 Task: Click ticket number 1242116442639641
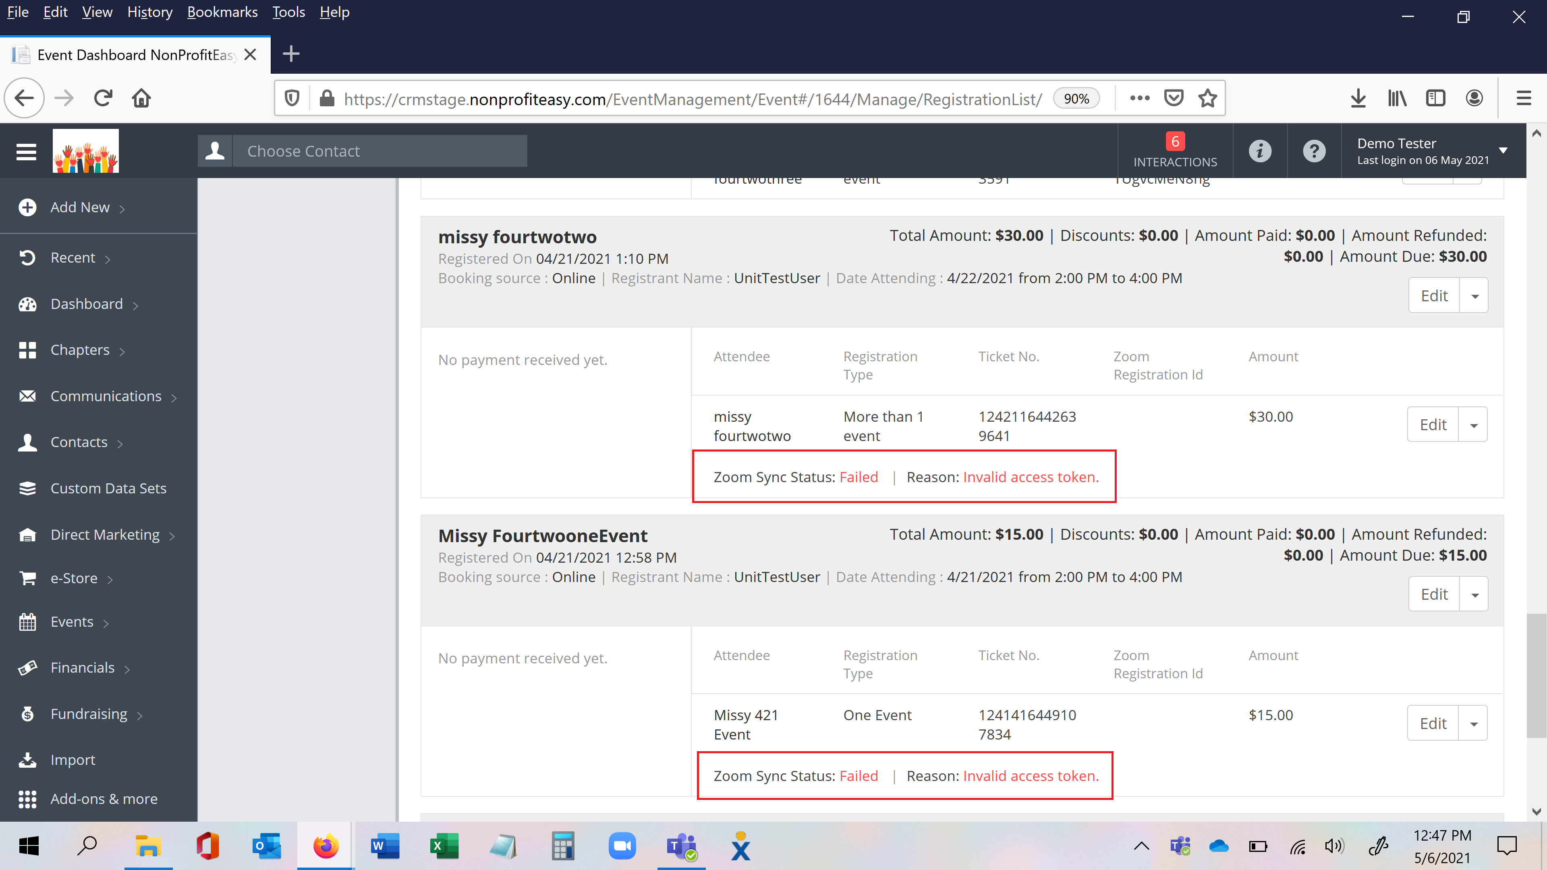point(1027,426)
